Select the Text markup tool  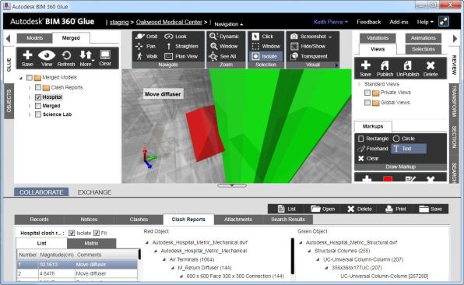point(409,149)
